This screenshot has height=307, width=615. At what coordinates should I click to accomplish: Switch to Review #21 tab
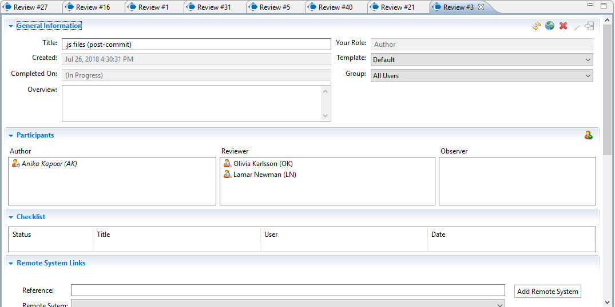pos(398,7)
